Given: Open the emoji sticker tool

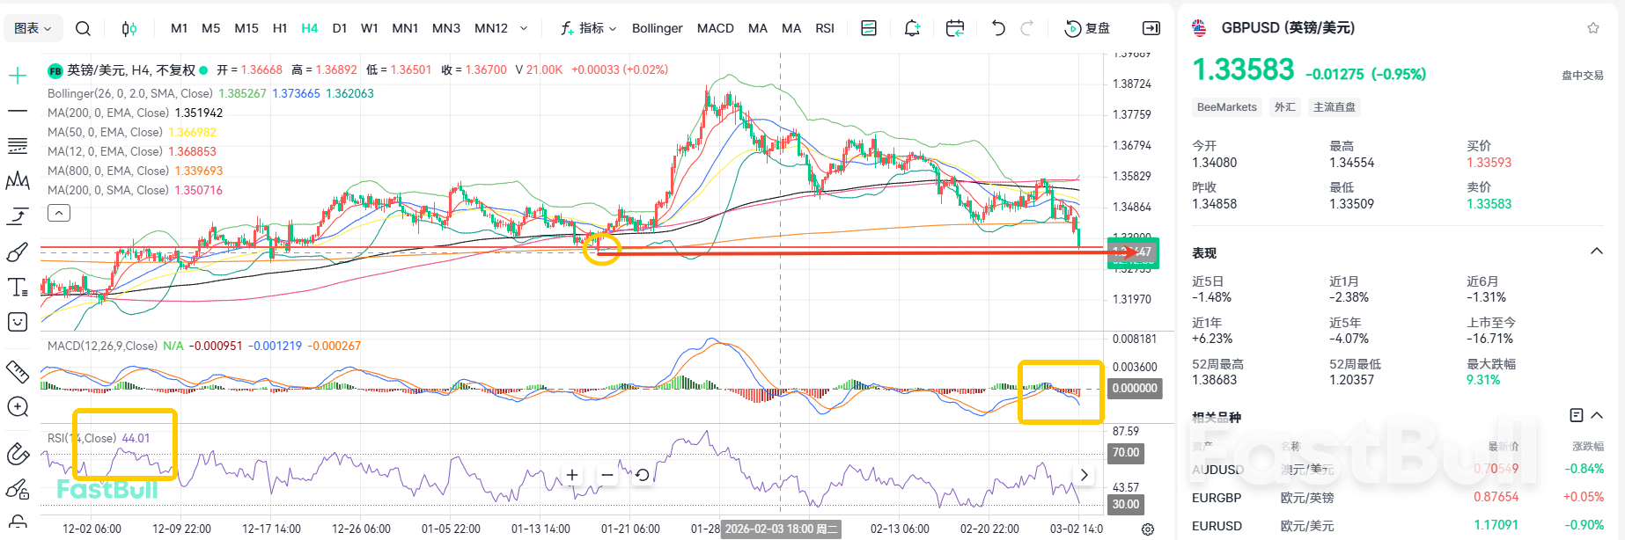Looking at the screenshot, I should [18, 322].
